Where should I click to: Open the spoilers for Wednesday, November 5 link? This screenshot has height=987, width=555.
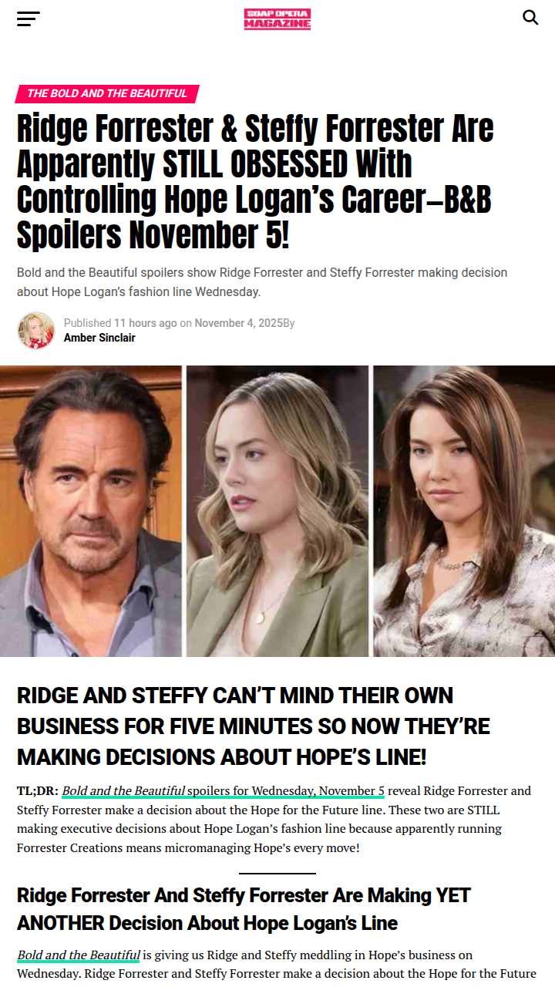(x=286, y=791)
